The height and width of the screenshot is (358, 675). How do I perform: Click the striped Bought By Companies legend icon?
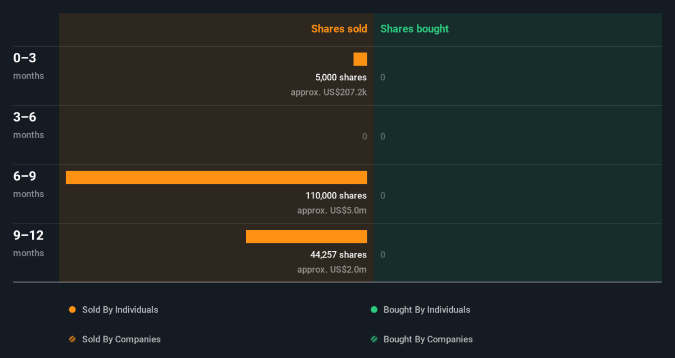coord(374,339)
